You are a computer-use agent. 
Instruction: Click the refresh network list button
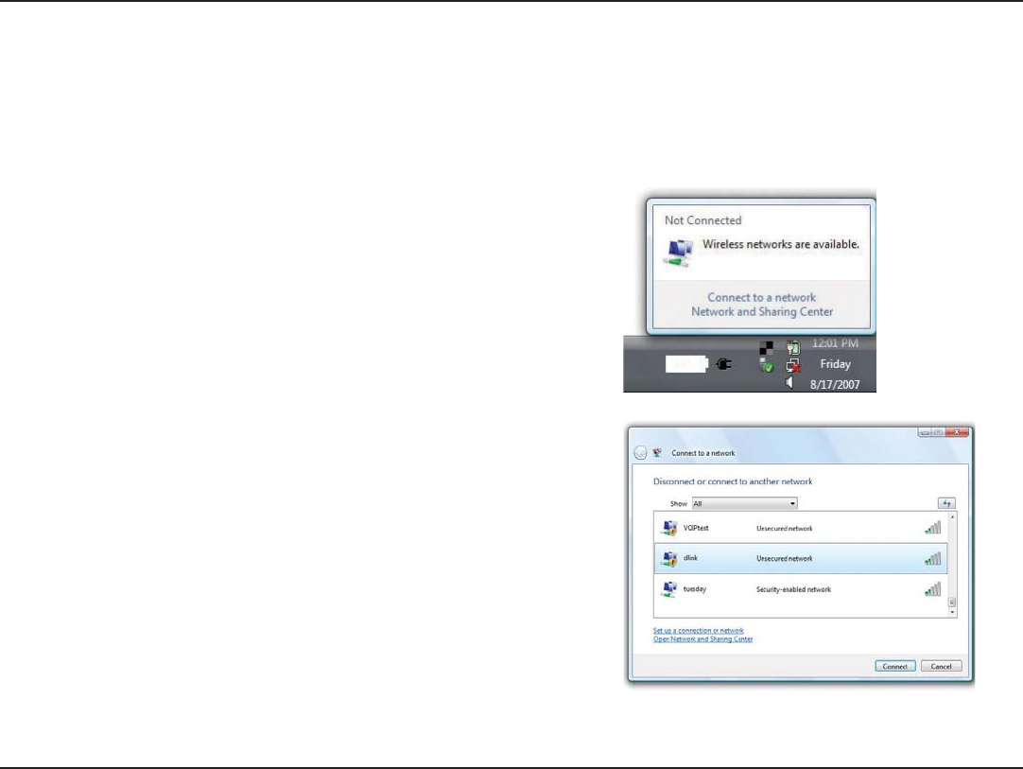tap(946, 503)
